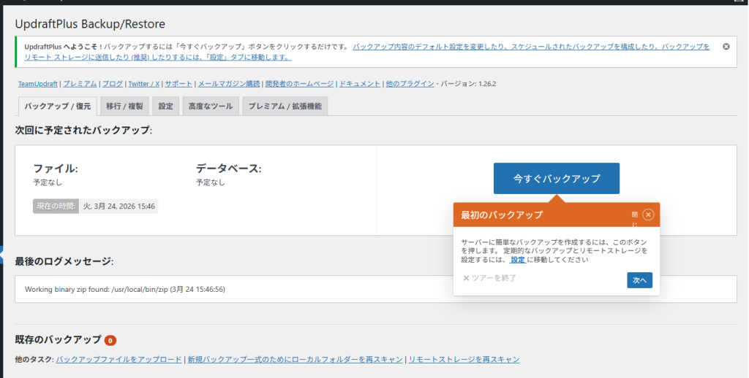This screenshot has width=749, height=378.
Task: Click the existing backups count badge
Action: click(110, 341)
